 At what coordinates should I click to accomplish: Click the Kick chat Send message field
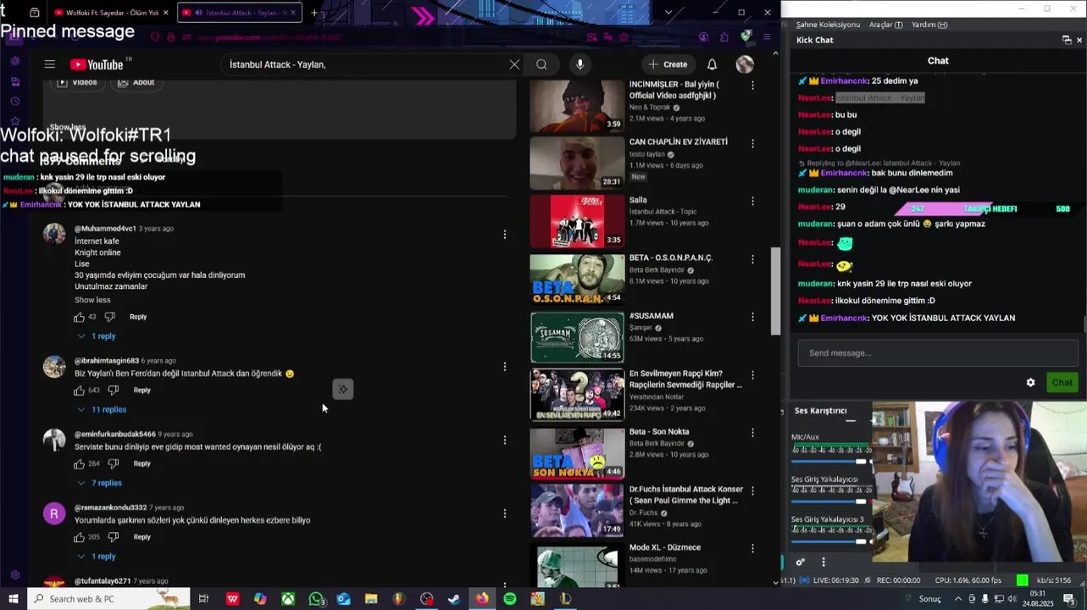tap(937, 353)
